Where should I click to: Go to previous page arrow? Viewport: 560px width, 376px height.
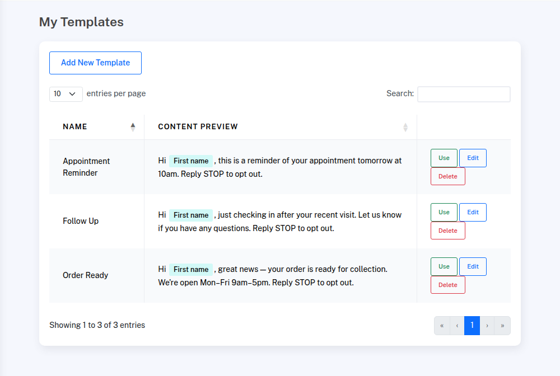(x=457, y=326)
